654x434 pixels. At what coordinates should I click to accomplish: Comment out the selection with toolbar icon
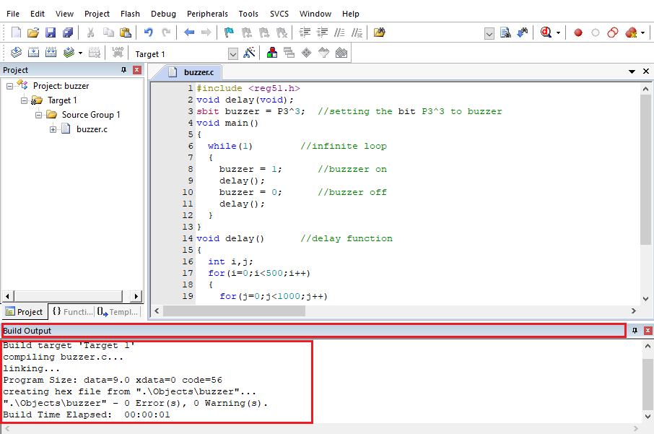[x=339, y=32]
